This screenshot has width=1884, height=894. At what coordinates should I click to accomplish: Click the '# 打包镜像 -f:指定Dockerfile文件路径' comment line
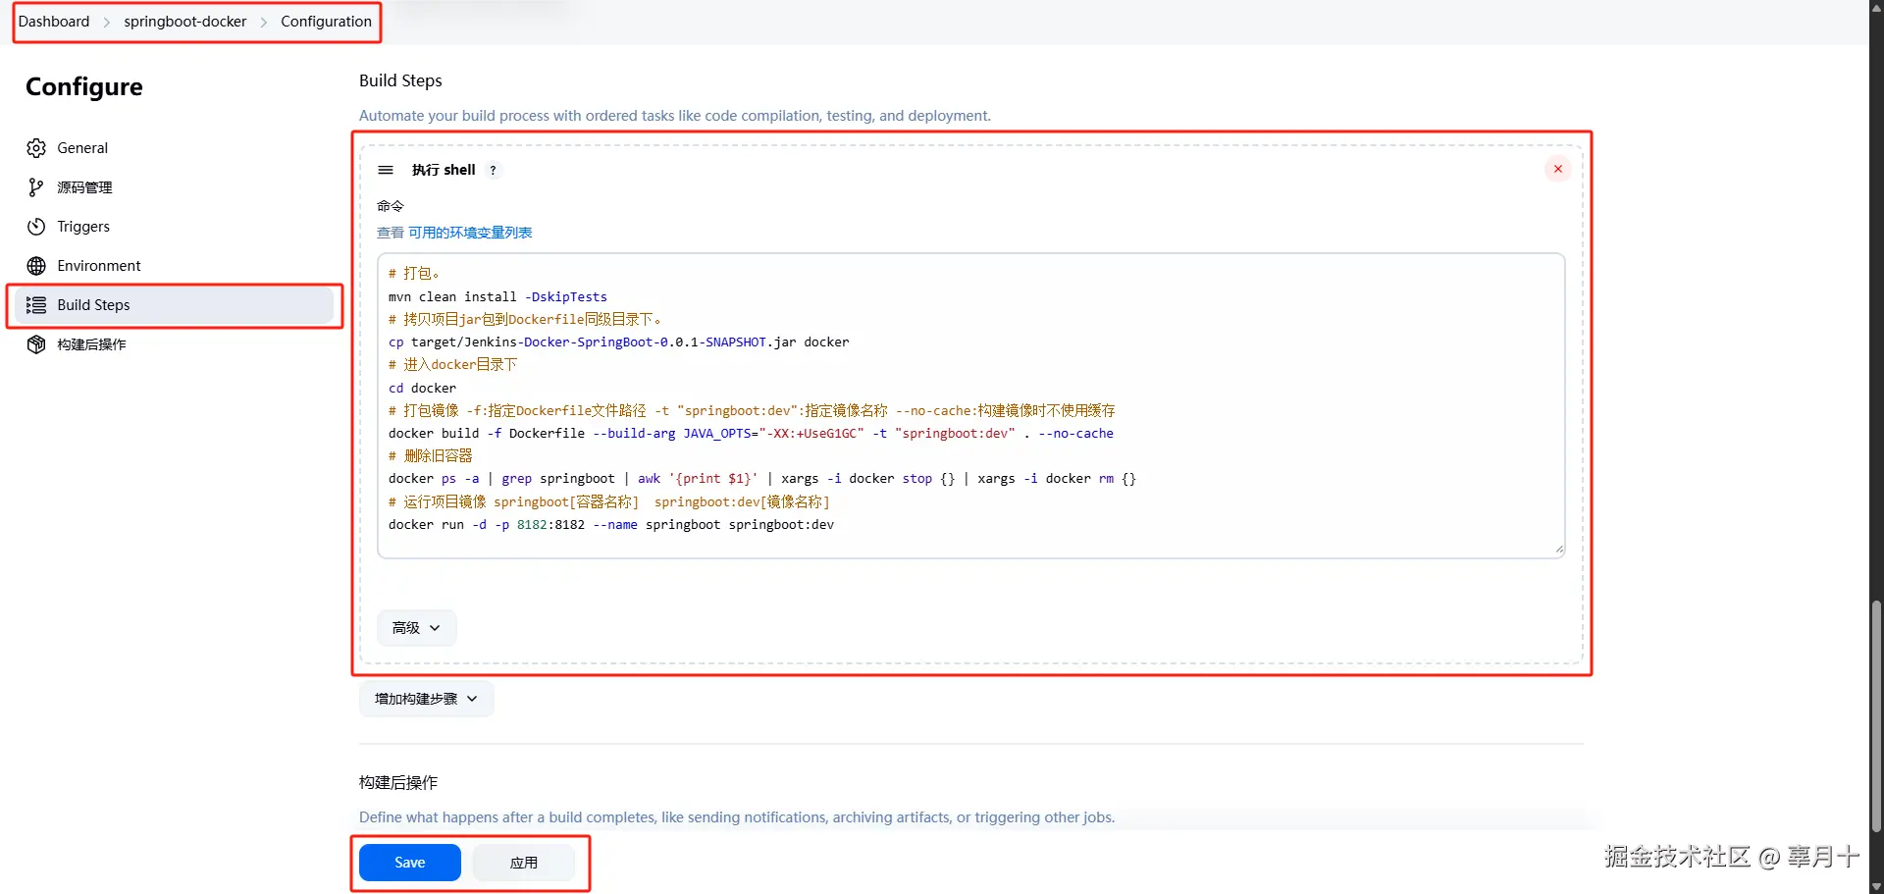(x=752, y=410)
